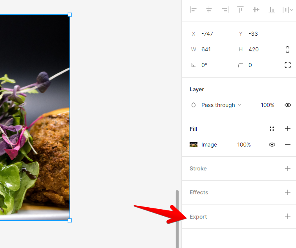
Task: Remove the Image fill with minus
Action: pyautogui.click(x=287, y=144)
